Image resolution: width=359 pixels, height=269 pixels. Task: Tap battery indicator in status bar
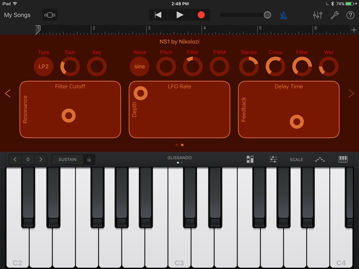point(349,4)
